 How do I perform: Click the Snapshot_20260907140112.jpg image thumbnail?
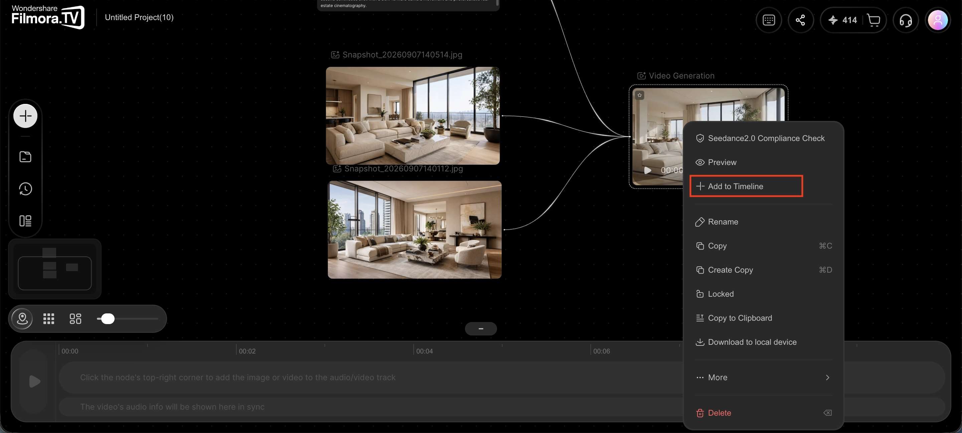(x=415, y=230)
